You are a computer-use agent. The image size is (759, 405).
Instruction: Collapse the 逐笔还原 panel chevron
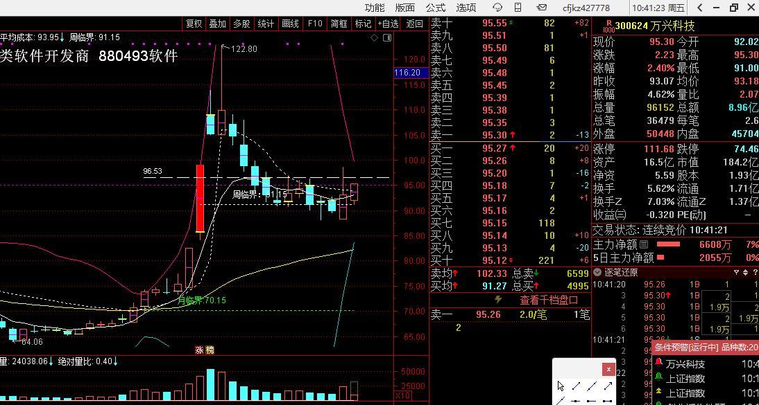(597, 273)
